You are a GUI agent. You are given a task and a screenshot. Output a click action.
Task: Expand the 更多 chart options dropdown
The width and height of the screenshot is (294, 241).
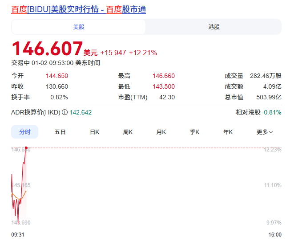[x=265, y=132]
